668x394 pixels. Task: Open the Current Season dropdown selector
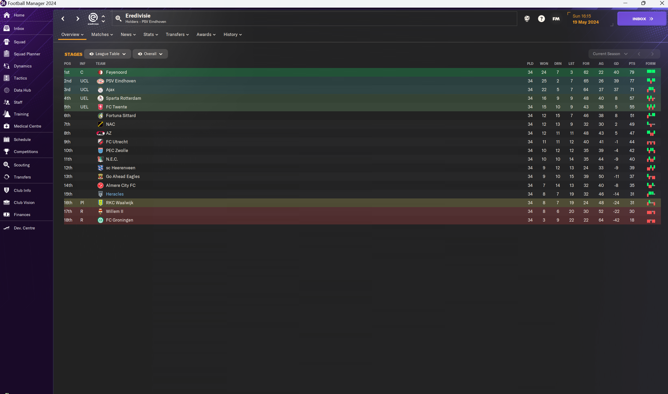coord(609,54)
